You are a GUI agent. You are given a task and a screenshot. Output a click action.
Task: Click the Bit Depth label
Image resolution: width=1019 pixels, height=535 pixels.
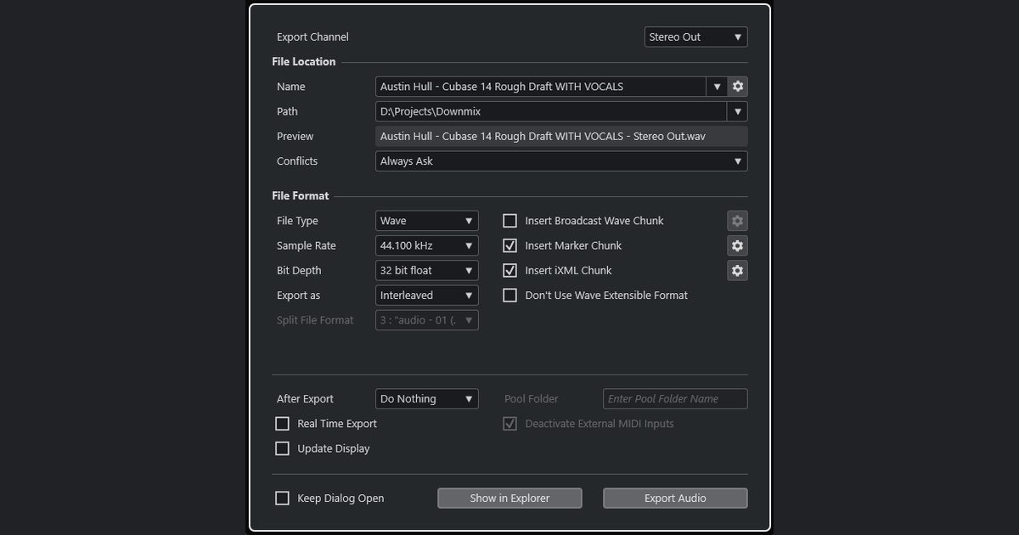tap(299, 271)
